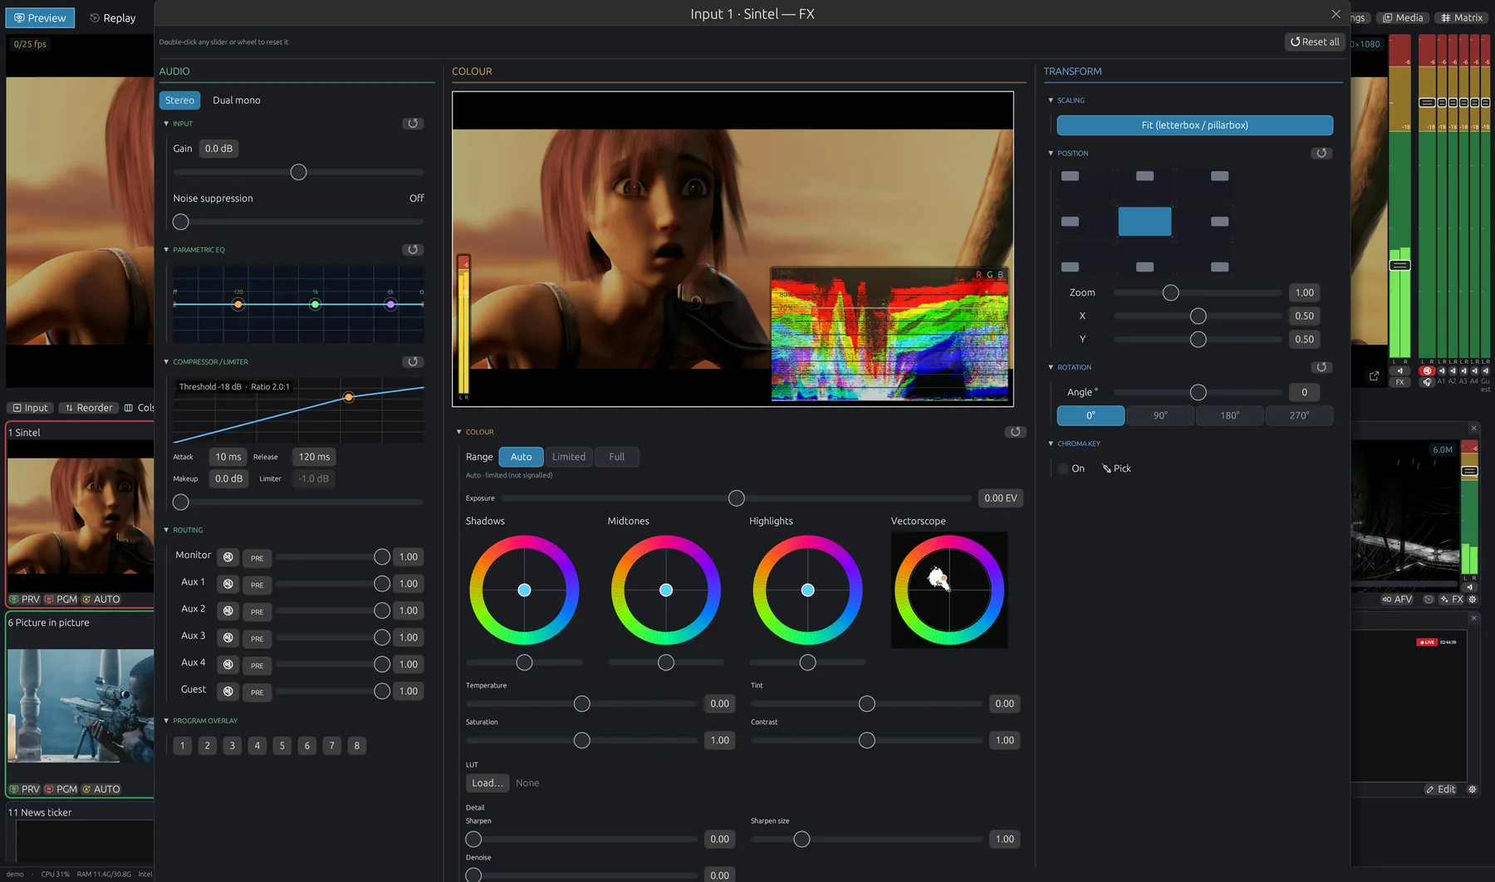
Task: Click the chroma key Pick eyedropper
Action: (x=1116, y=468)
